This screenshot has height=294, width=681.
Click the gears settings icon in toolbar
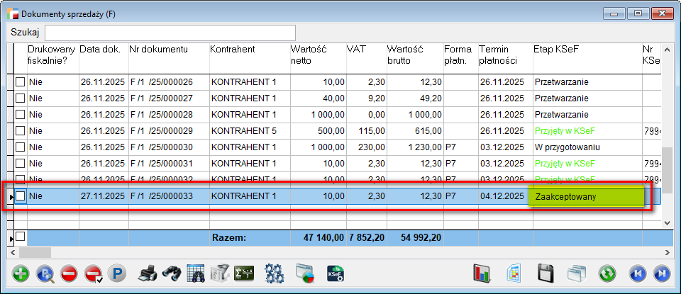(275, 273)
